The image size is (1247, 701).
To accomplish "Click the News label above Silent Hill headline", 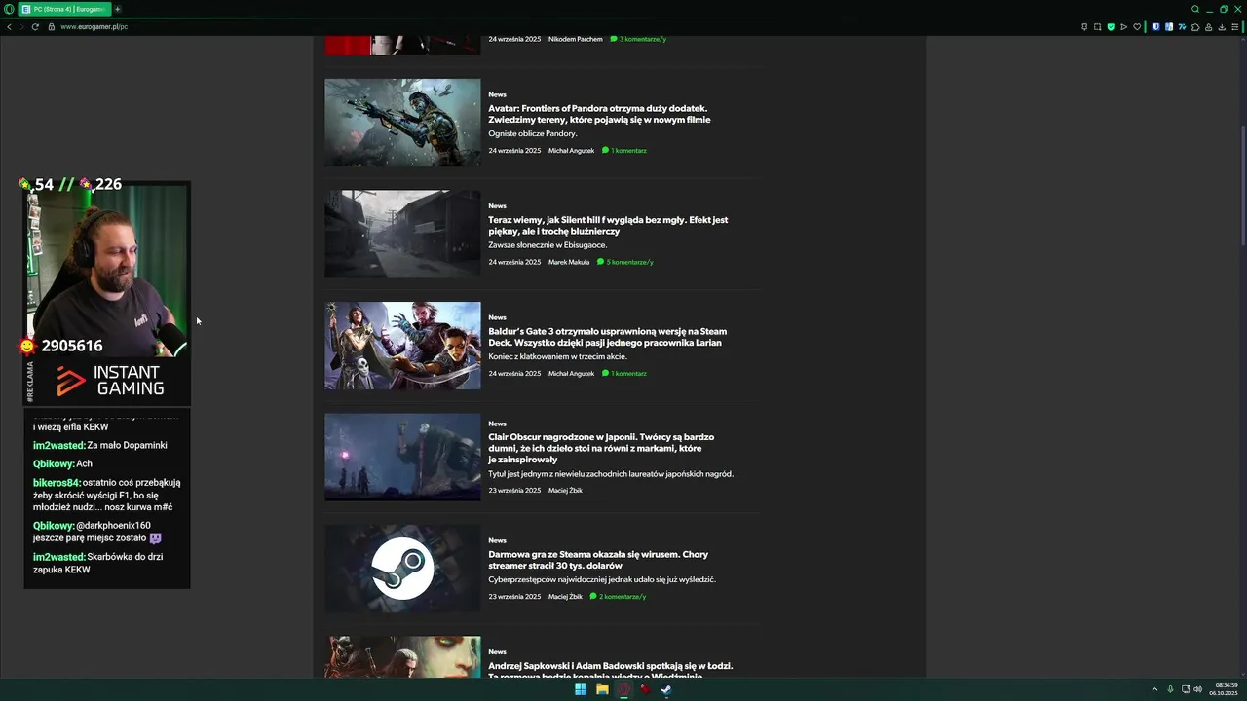I will coord(497,206).
